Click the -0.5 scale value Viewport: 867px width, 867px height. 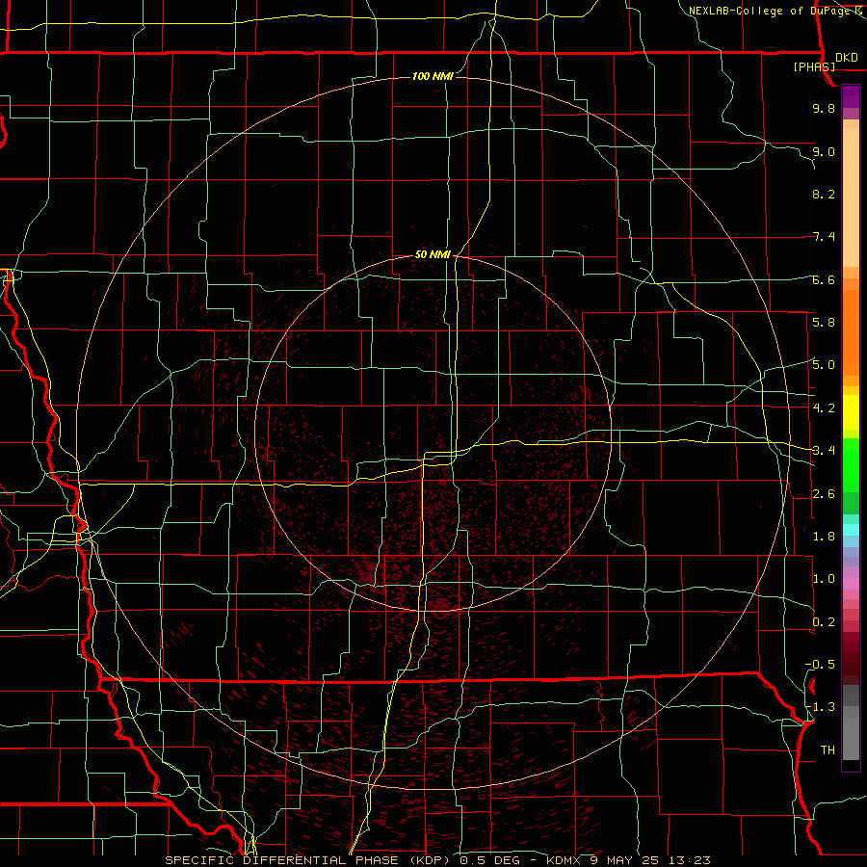coord(820,665)
